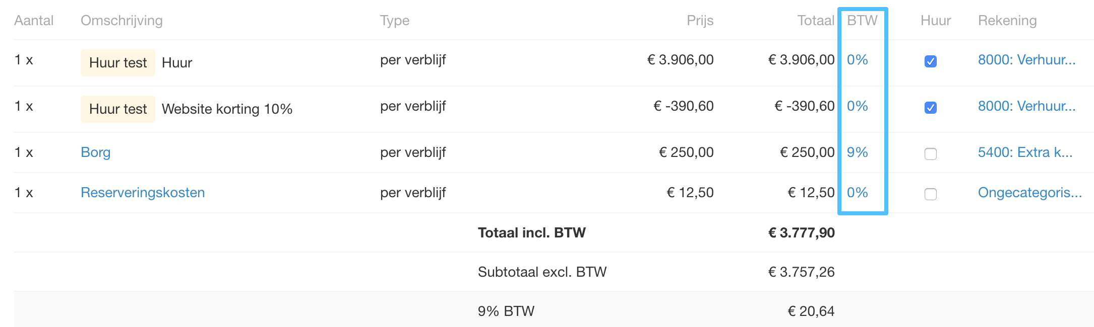Uncheck Huur checkbox for Website korting row
The height and width of the screenshot is (327, 1094).
tap(931, 108)
